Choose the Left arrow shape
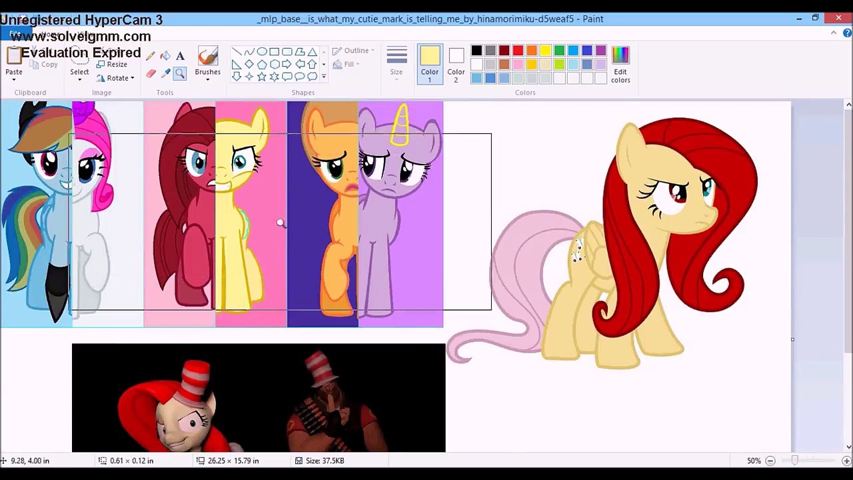Viewport: 853px width, 480px height. [300, 65]
